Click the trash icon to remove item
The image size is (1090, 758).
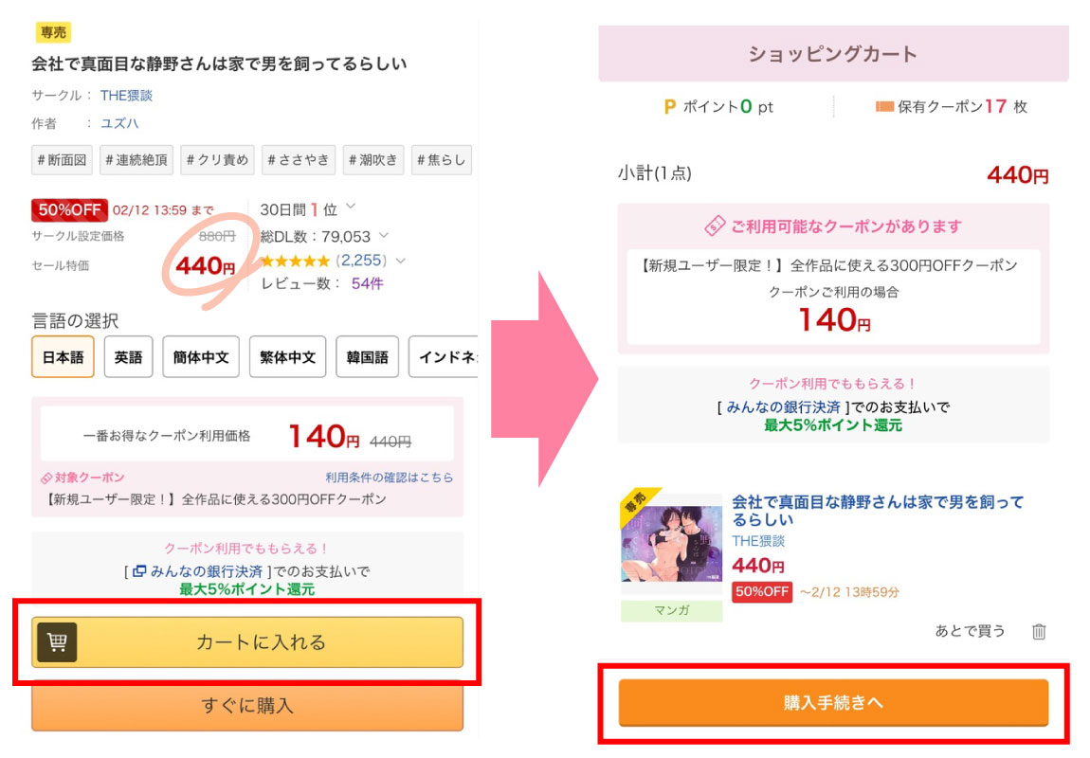(1039, 631)
